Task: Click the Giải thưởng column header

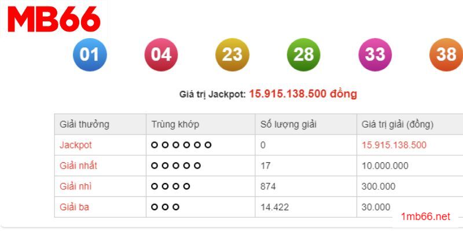Action: [84, 124]
